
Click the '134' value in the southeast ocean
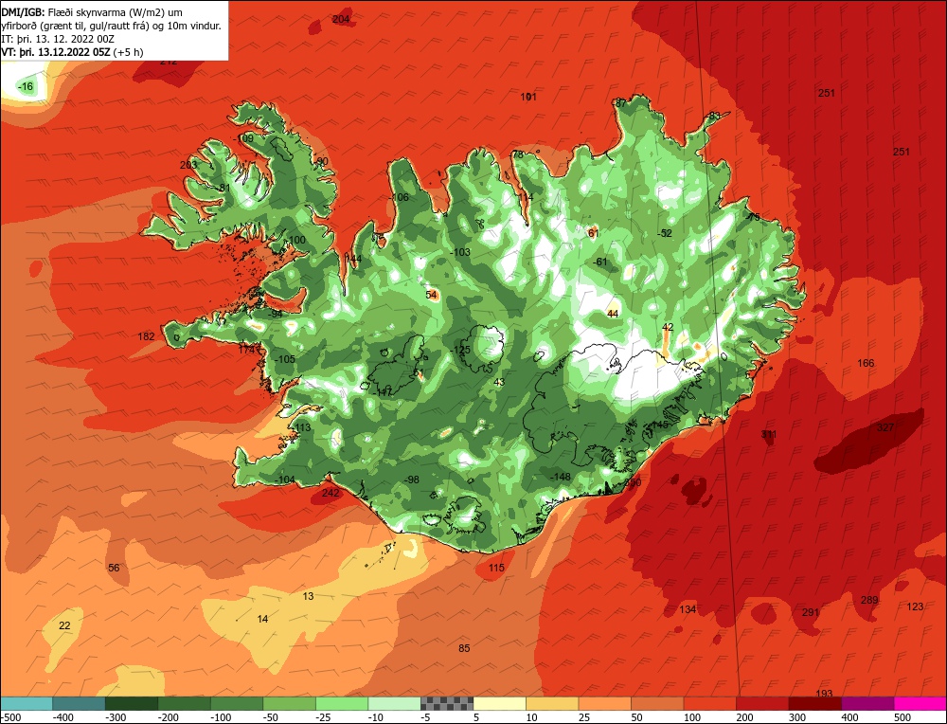pyautogui.click(x=688, y=609)
